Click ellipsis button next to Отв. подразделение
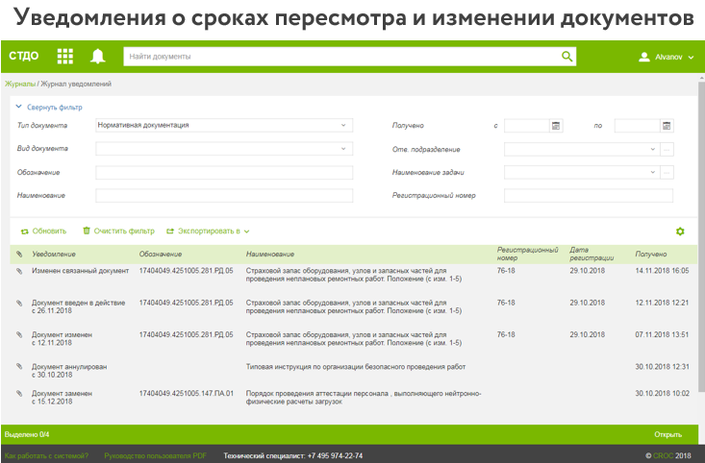The height and width of the screenshot is (463, 705). click(667, 149)
